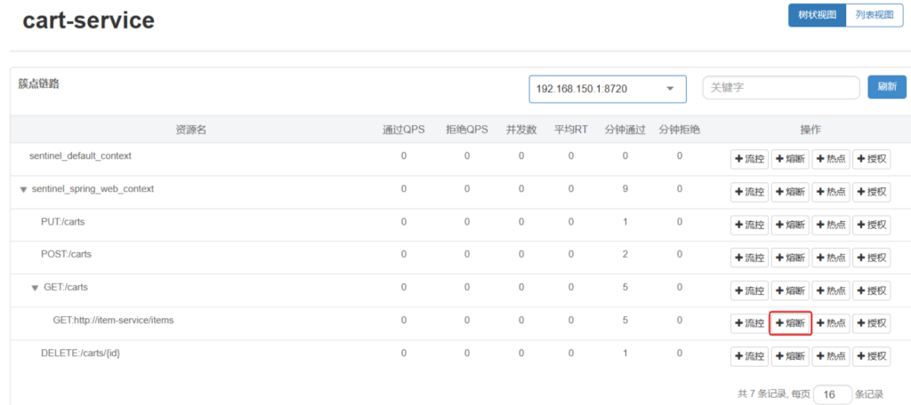Collapse the GET:/carts tree node
Screen dimensions: 911x405
click(x=36, y=288)
